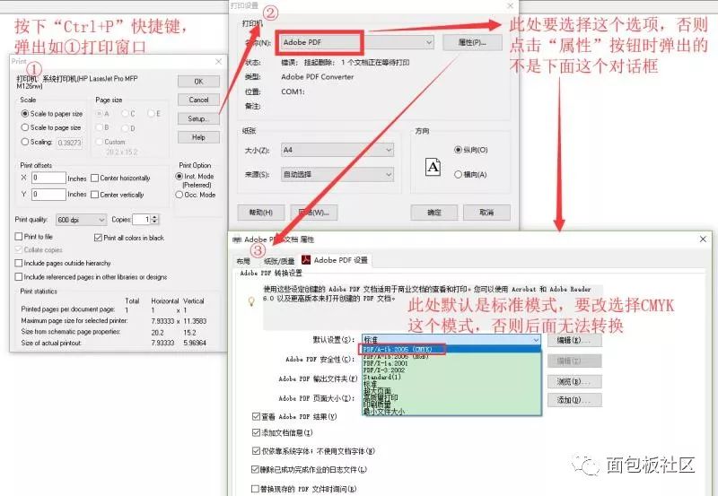Click the Setup... button
This screenshot has width=718, height=496.
pyautogui.click(x=198, y=118)
